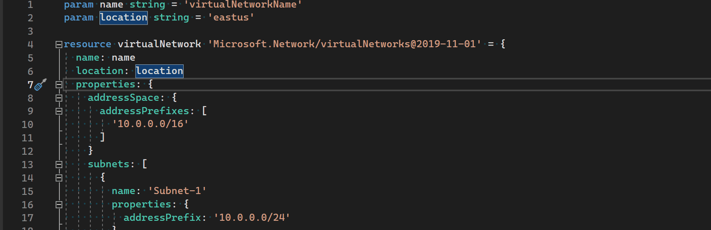711x230 pixels.
Task: Fold the addressSpace section
Action: (x=59, y=98)
